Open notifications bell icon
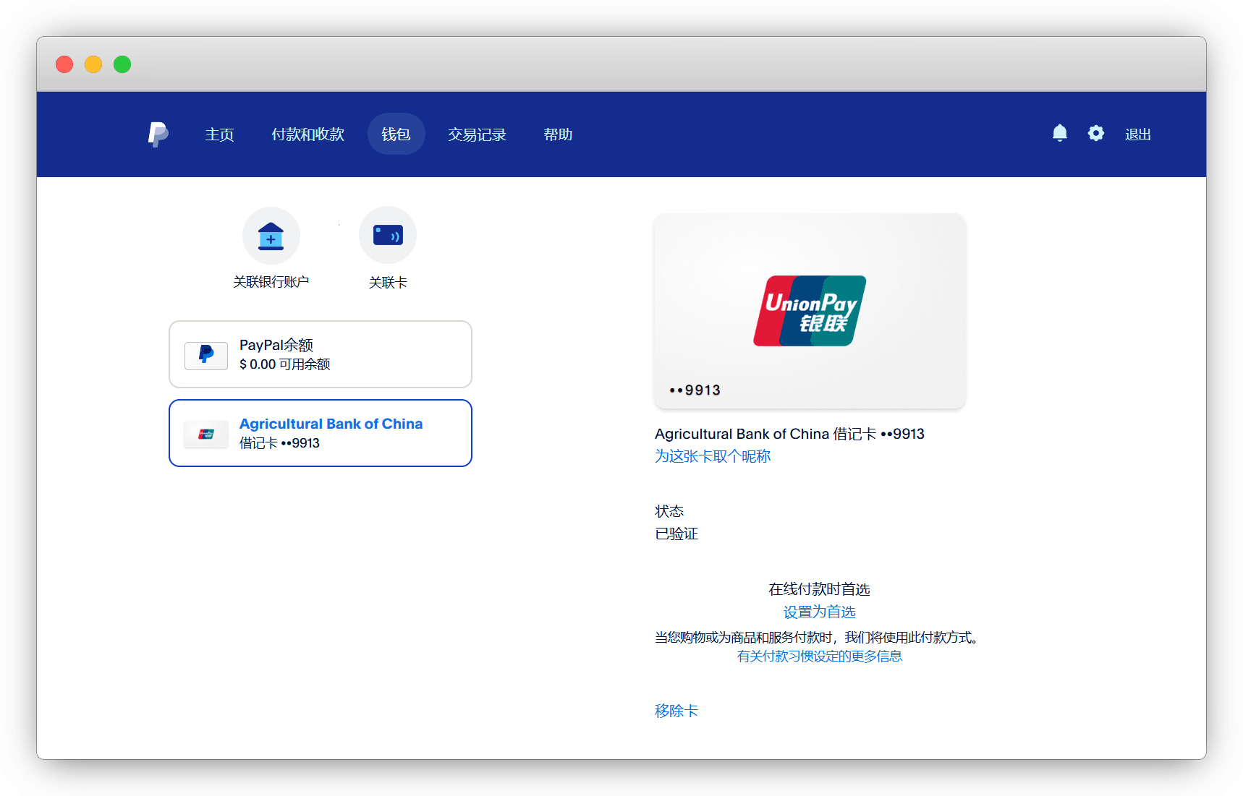1243x796 pixels. (x=1059, y=134)
